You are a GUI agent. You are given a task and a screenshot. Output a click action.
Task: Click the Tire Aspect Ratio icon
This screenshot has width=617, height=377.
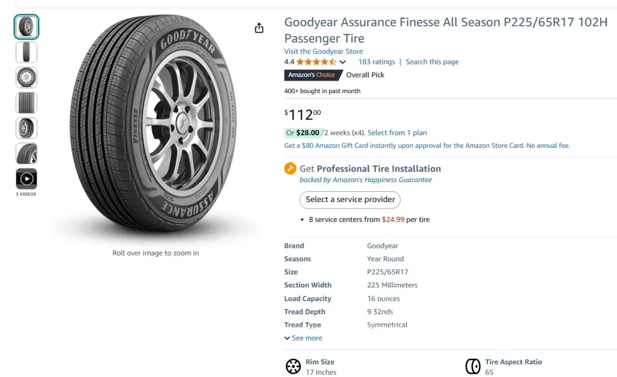coord(473,366)
